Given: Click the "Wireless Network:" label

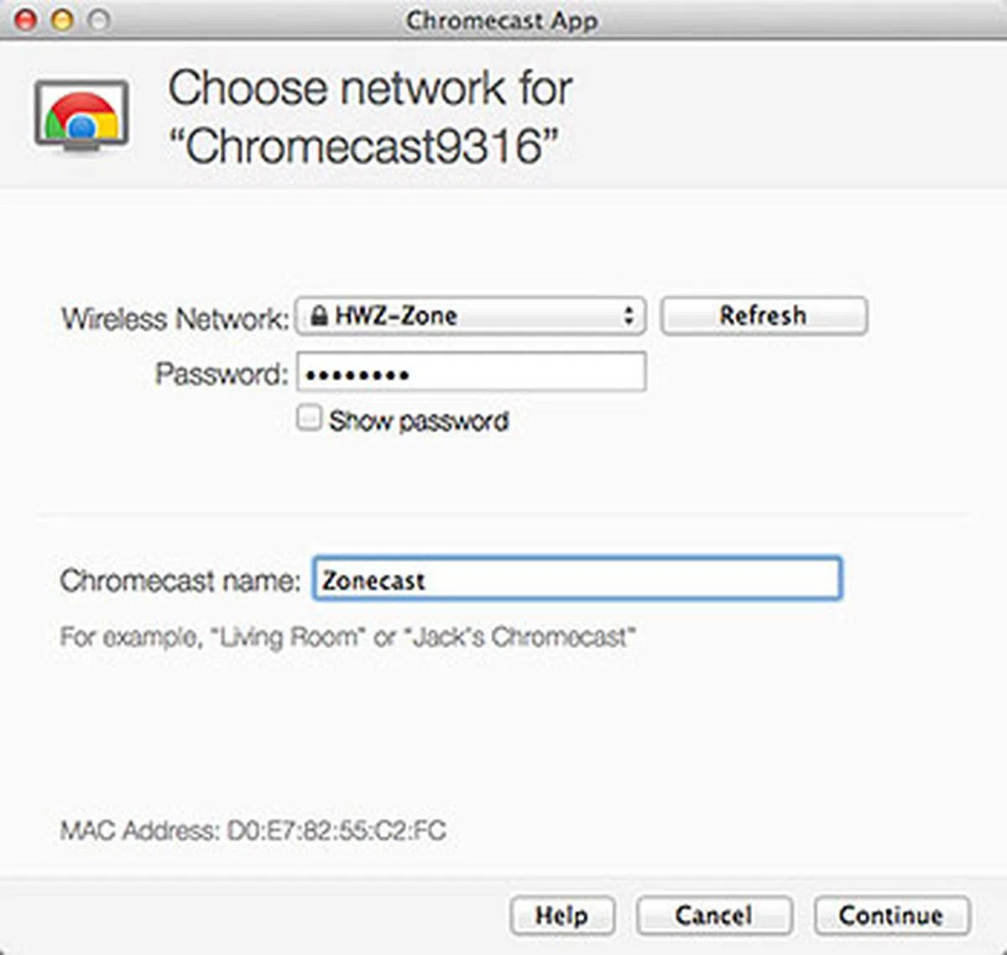Looking at the screenshot, I should [x=175, y=319].
